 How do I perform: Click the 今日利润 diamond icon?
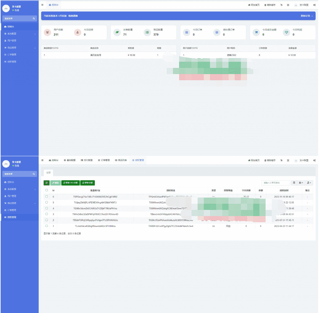[287, 32]
